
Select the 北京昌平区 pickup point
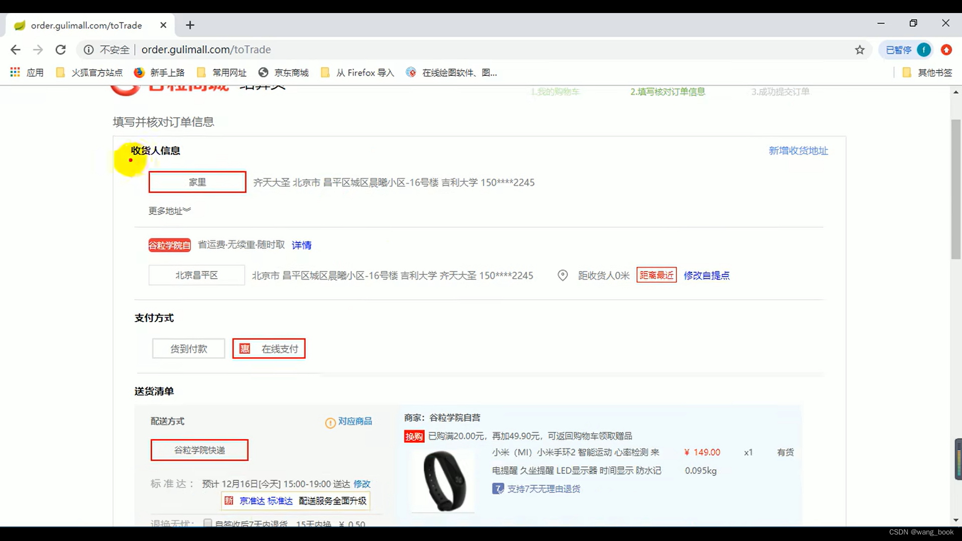pyautogui.click(x=196, y=276)
